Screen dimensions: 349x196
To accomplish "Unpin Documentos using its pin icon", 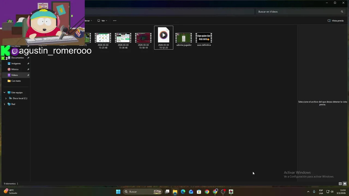I will (x=28, y=58).
